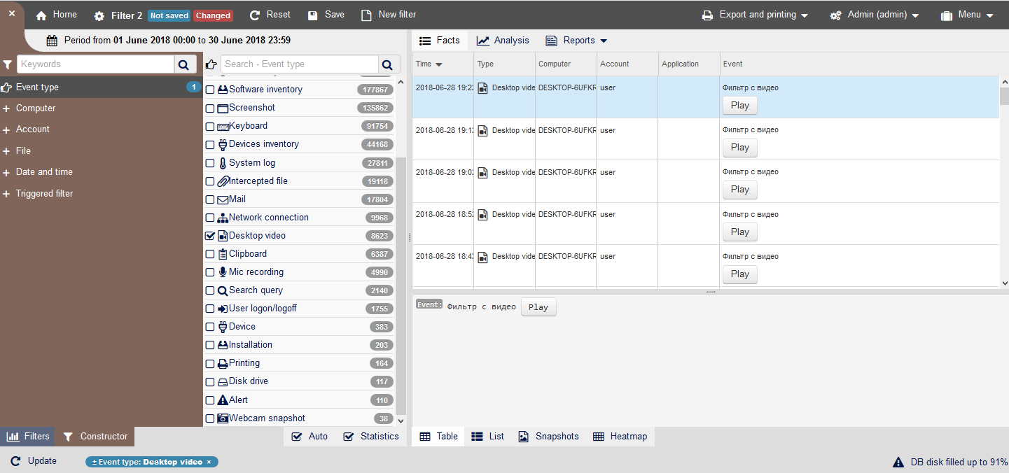1009x473 pixels.
Task: Click the Webcam snapshot camera icon
Action: 223,418
